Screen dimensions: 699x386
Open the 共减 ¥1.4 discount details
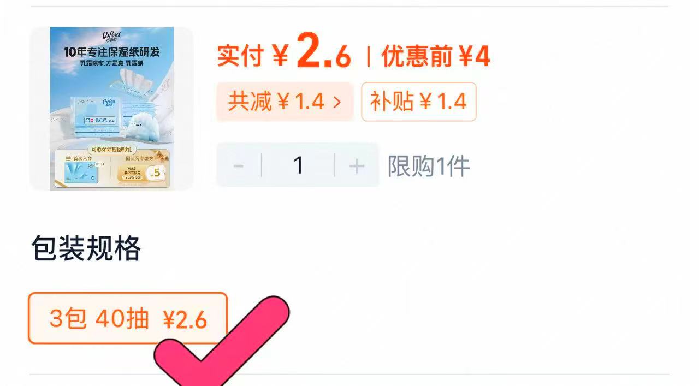(x=285, y=102)
